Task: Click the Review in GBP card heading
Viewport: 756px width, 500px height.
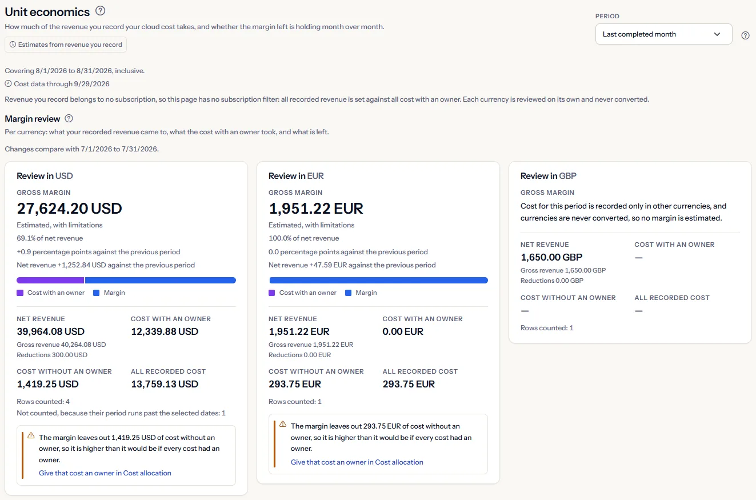Action: [x=549, y=176]
